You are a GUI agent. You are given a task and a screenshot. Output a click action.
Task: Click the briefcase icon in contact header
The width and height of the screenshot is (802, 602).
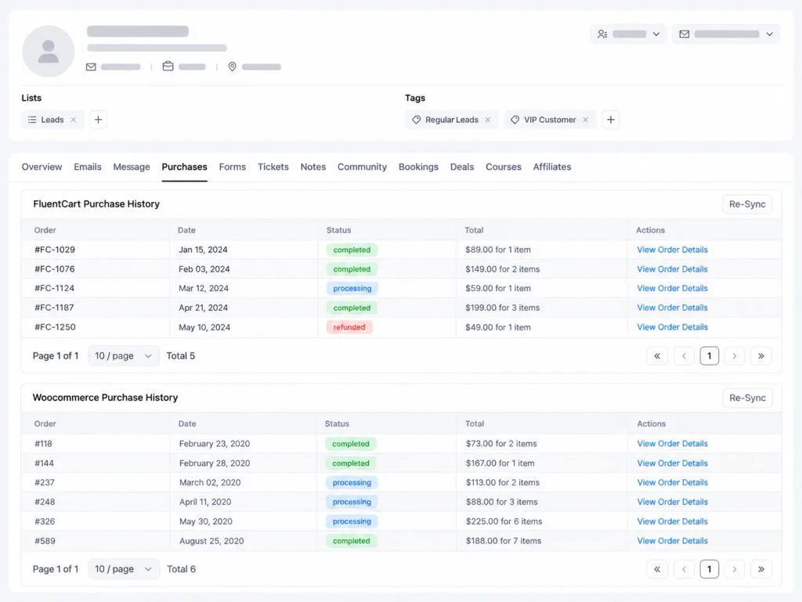168,67
